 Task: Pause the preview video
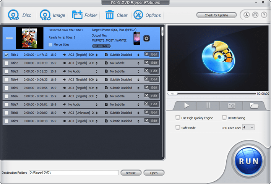click(208, 105)
